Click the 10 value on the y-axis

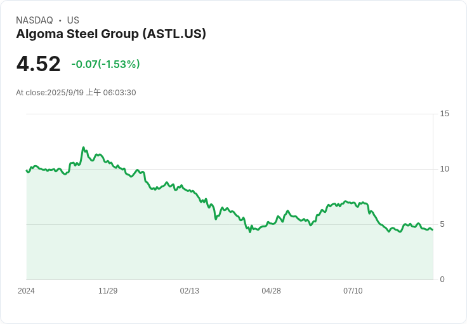[444, 169]
